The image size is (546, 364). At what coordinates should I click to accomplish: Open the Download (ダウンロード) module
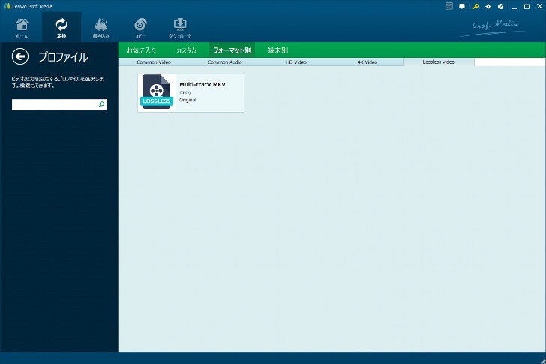pyautogui.click(x=180, y=28)
